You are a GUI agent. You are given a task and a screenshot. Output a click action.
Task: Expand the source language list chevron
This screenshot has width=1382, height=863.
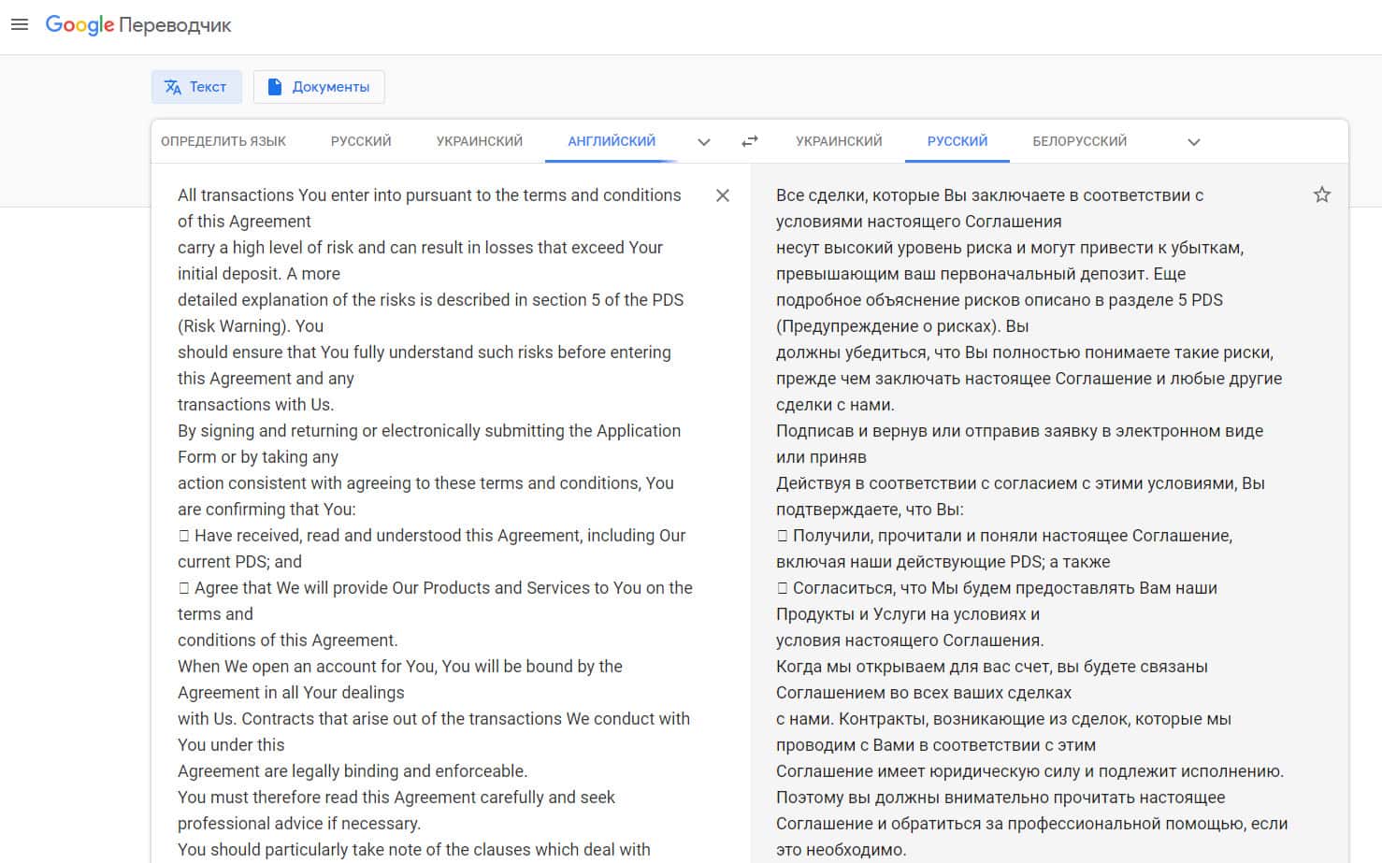(704, 142)
